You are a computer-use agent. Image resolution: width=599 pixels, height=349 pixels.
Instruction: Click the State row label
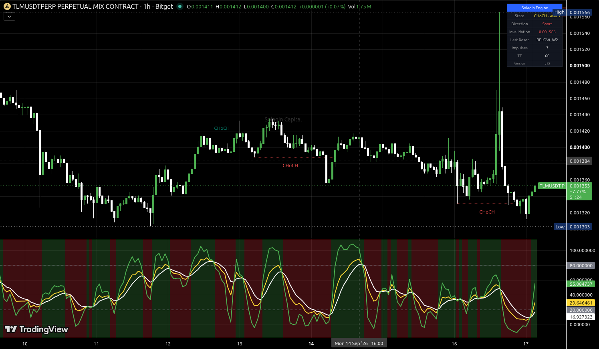519,16
